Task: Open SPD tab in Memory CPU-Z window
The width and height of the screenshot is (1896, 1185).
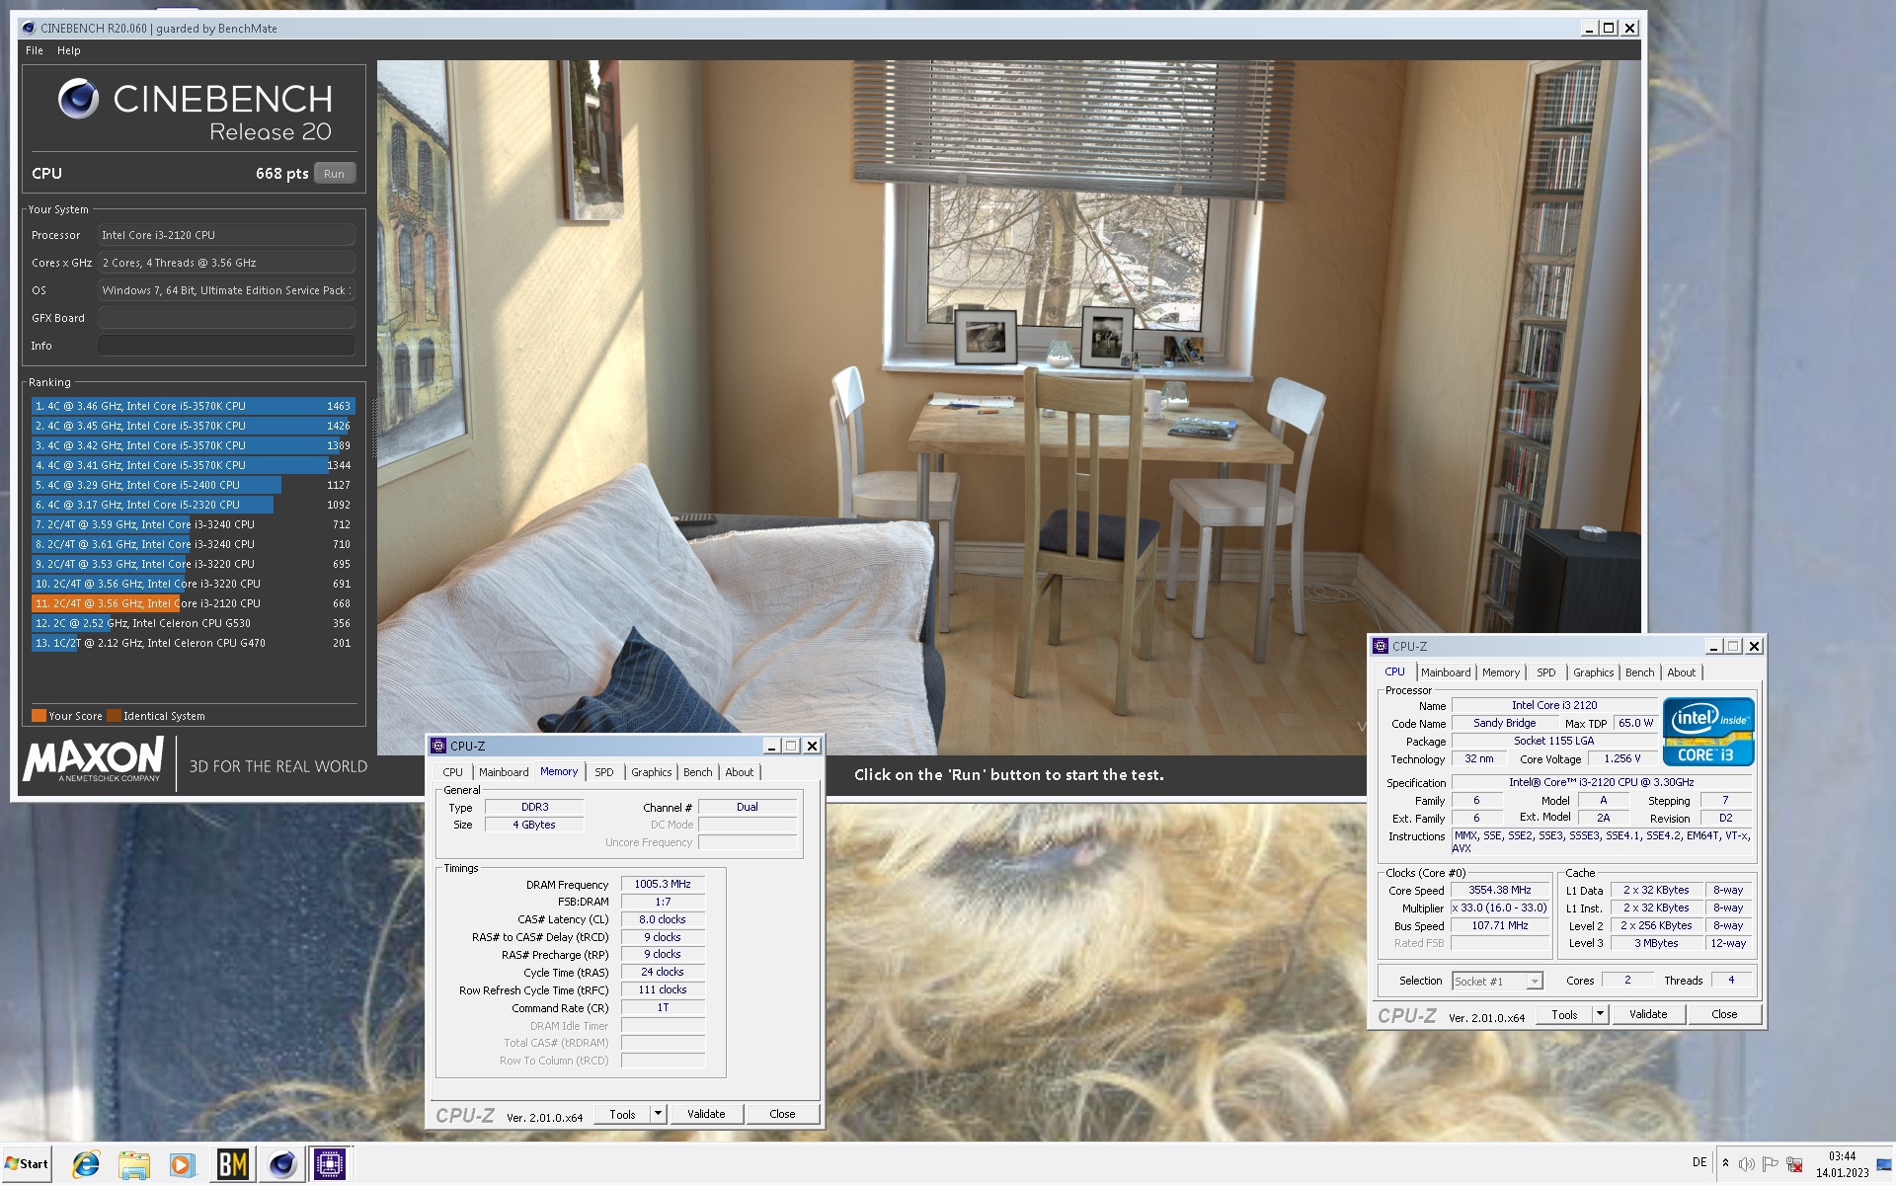Action: 604,772
